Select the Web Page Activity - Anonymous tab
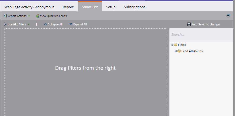Screen dimensions: 235x116 tap(29, 7)
